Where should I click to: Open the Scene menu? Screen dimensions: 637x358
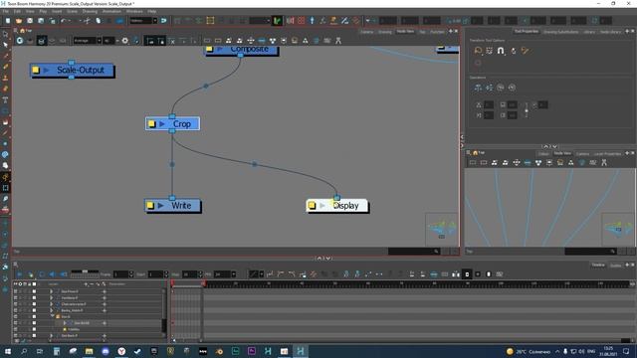tap(72, 11)
